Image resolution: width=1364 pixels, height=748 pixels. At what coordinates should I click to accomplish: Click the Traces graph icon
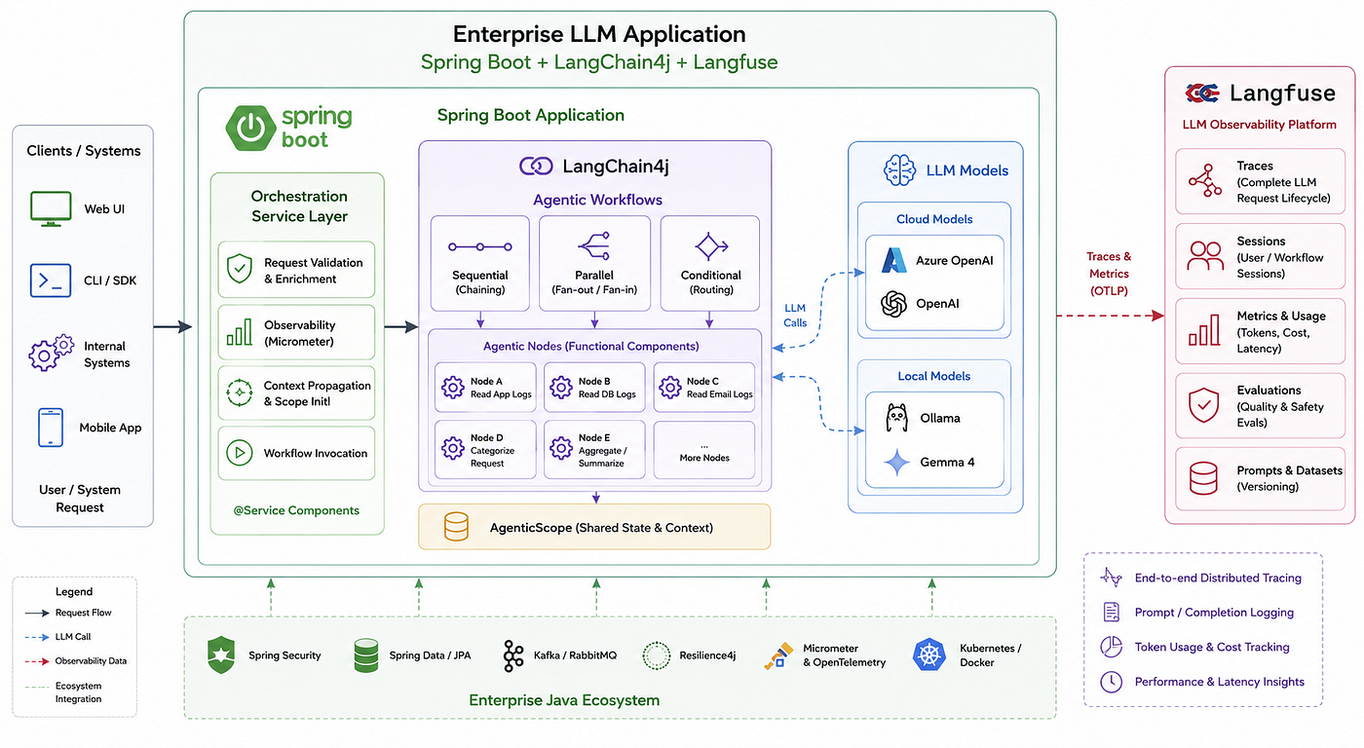(1204, 180)
